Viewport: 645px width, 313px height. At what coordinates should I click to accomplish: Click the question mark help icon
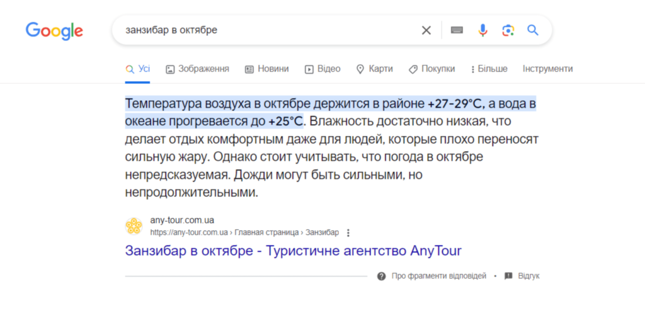[381, 276]
